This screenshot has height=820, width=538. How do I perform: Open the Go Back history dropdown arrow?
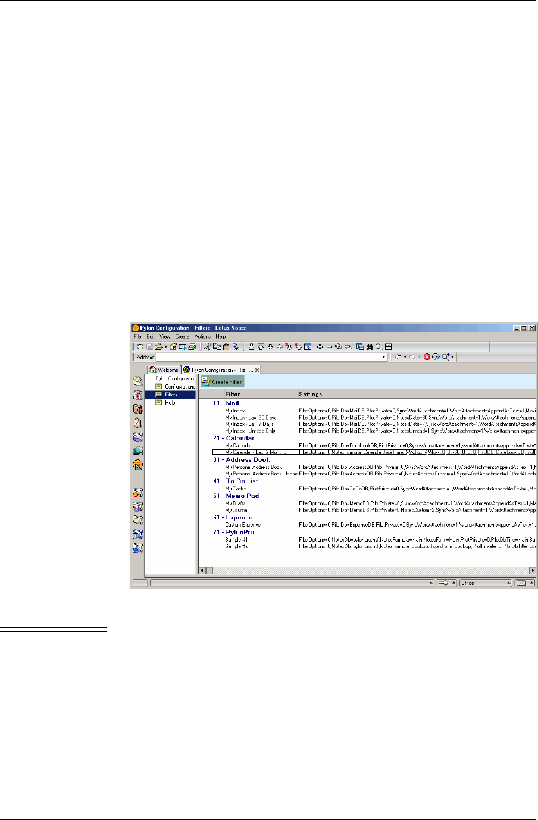pos(405,357)
